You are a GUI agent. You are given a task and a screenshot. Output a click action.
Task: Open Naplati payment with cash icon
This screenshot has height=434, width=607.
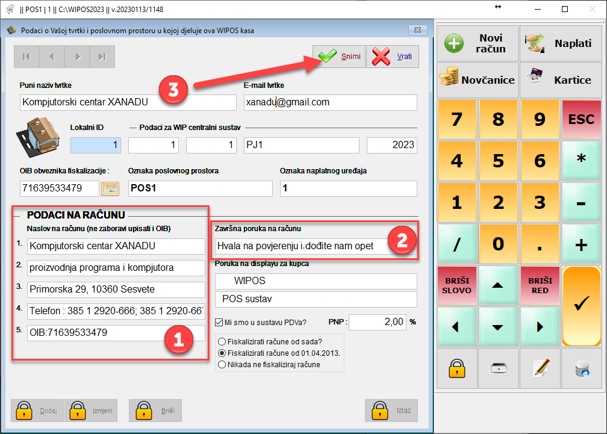[x=561, y=43]
